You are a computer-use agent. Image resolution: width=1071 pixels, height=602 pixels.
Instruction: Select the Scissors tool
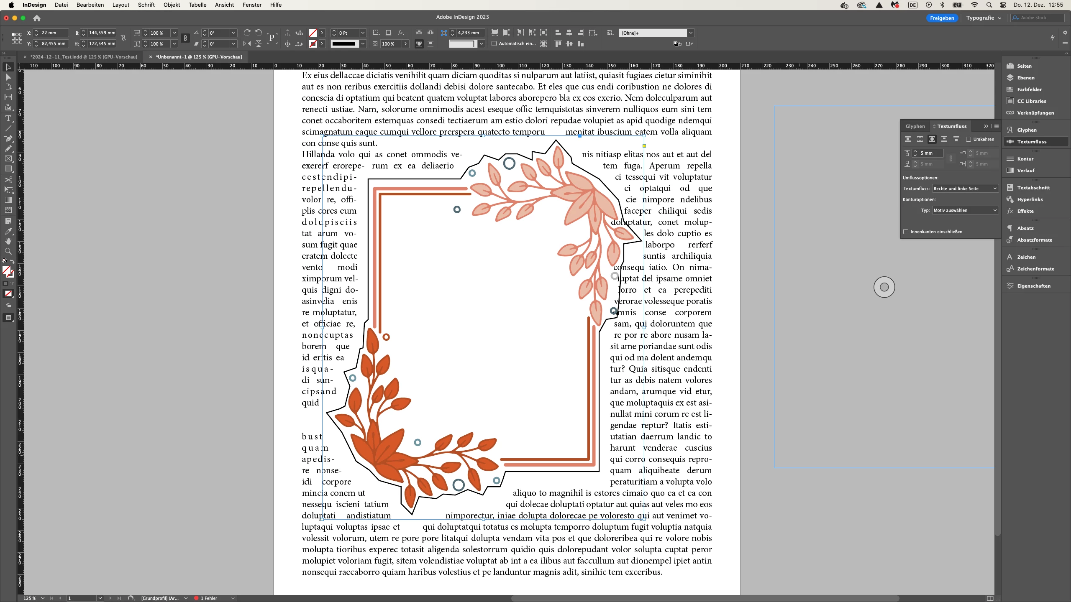(x=8, y=179)
